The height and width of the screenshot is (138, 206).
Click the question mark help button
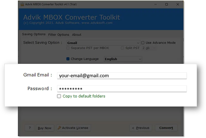(x=30, y=128)
